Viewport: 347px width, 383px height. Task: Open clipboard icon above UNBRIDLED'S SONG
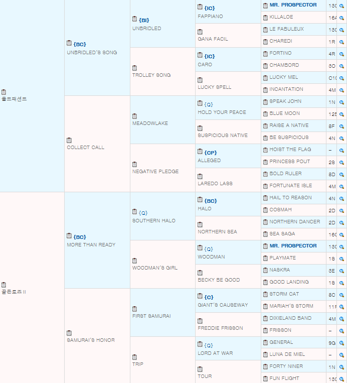click(x=69, y=43)
